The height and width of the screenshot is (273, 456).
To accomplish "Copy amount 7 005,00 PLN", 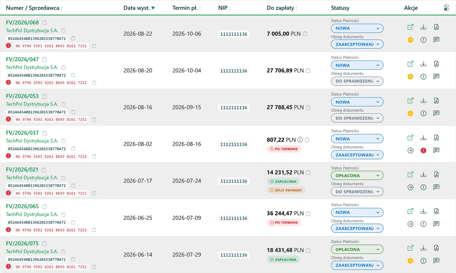I will tap(305, 34).
